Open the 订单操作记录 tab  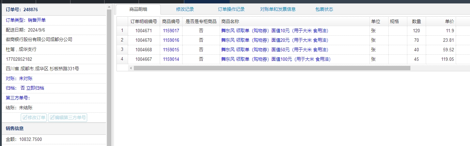coord(231,9)
